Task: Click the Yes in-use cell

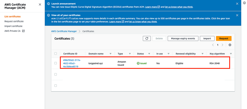Action: tap(158, 63)
